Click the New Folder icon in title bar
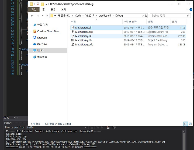This screenshot has height=150, width=194. tap(43, 4)
